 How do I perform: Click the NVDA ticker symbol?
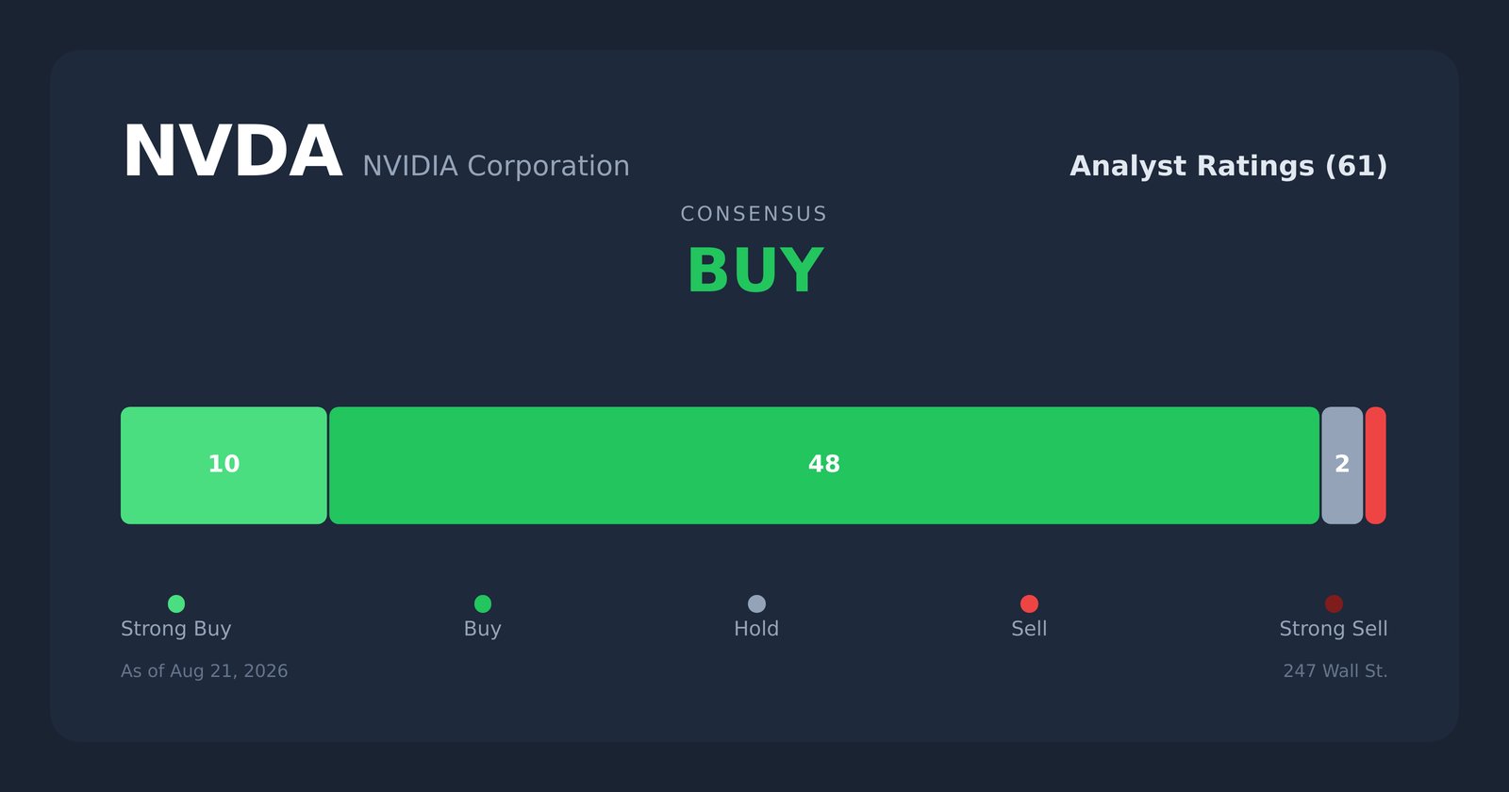(x=232, y=153)
